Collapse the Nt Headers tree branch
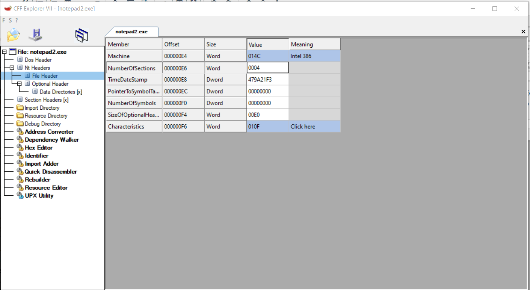Screen dimensions: 530x290 click(12, 68)
